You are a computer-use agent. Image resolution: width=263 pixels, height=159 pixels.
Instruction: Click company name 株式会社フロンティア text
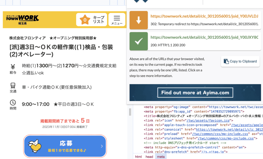[x=27, y=38]
